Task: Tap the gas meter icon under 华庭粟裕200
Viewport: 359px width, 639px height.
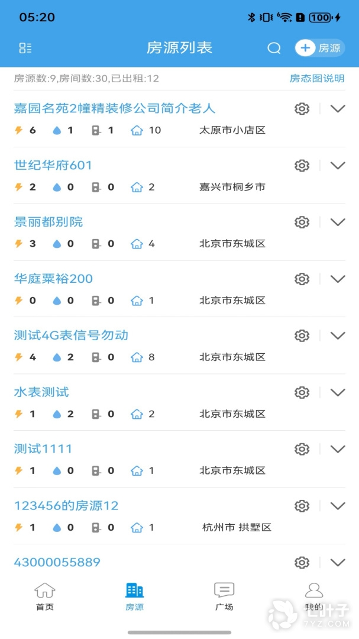Action: coord(95,300)
